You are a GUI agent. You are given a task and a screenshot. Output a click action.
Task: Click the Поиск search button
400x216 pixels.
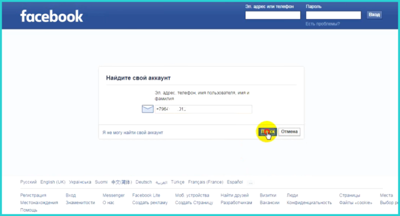click(268, 132)
